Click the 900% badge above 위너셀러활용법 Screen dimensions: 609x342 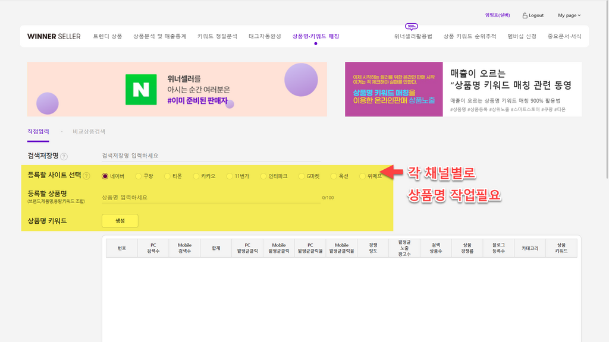point(412,26)
